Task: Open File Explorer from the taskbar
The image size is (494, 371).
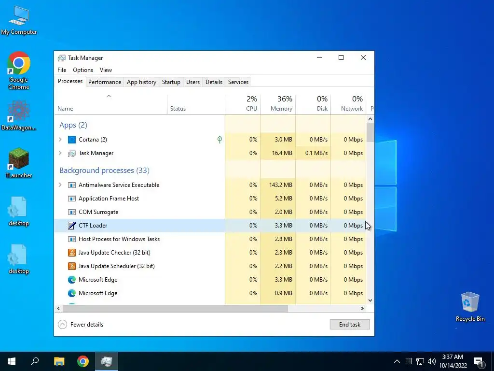Action: [59, 361]
